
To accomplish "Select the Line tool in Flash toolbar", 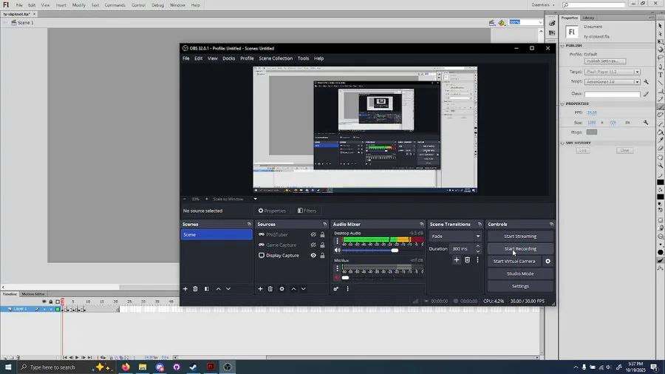I will click(x=661, y=83).
